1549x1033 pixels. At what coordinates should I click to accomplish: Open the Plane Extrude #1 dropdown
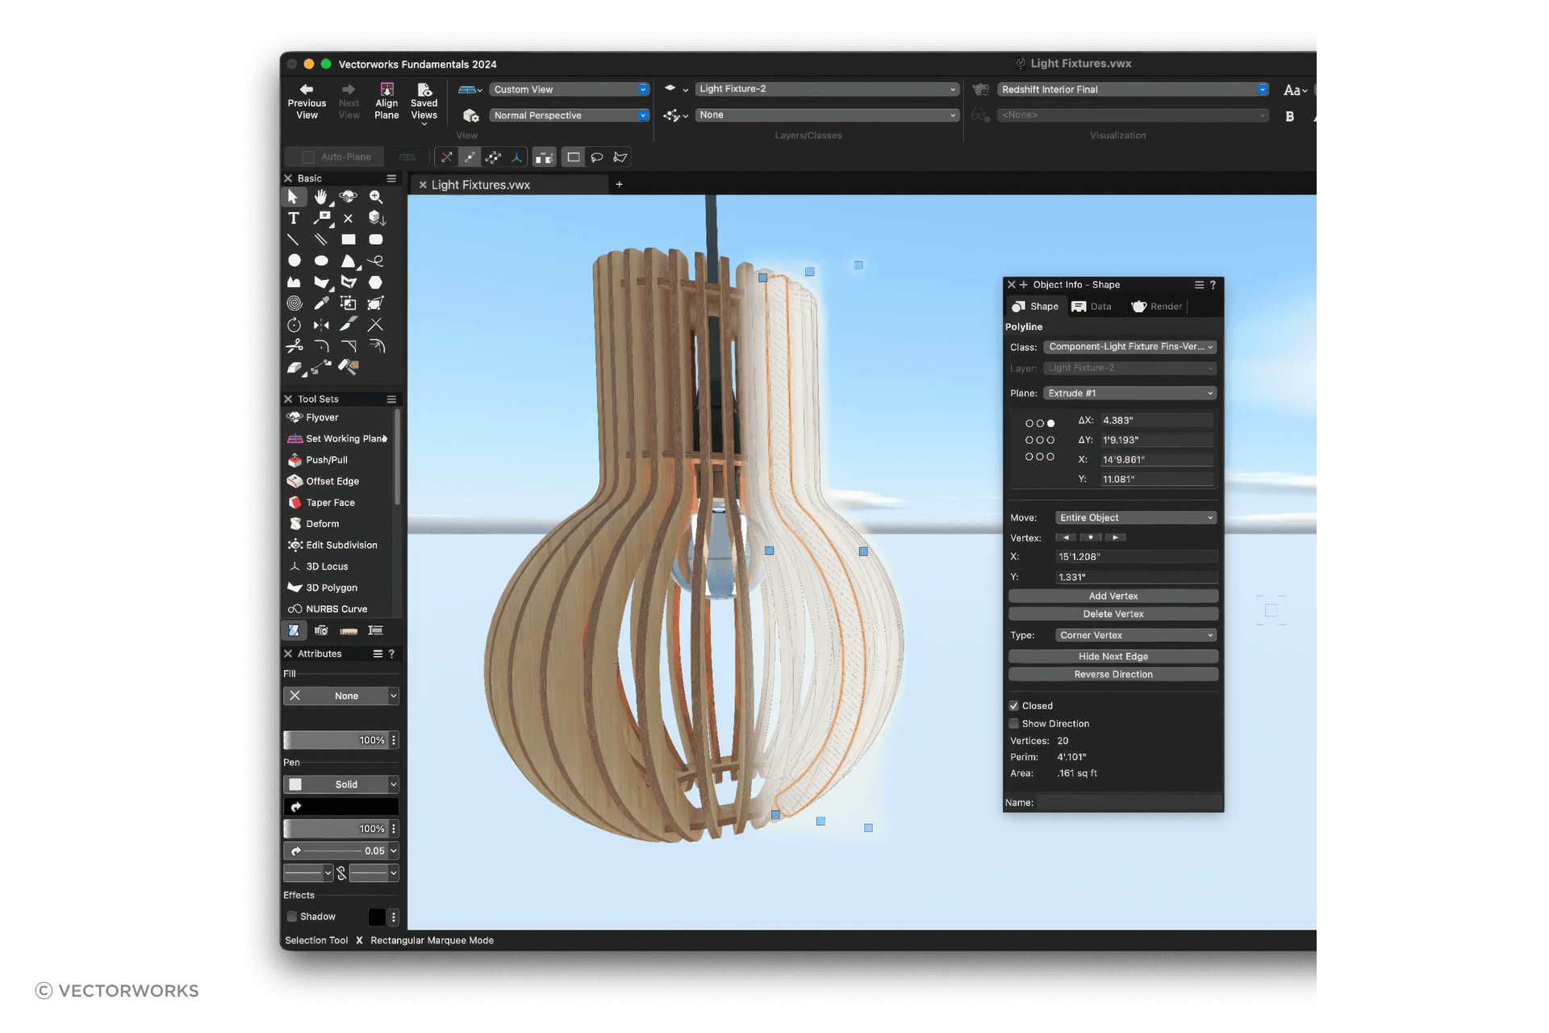click(1129, 394)
